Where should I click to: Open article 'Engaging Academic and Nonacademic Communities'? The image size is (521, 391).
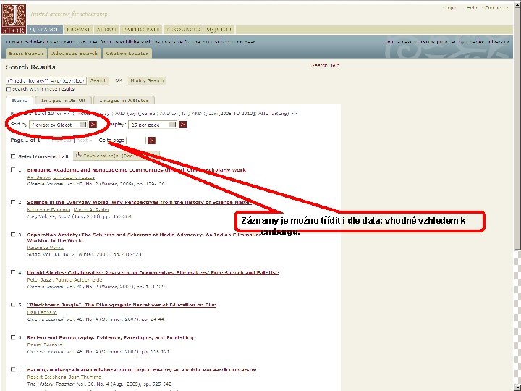(137, 170)
